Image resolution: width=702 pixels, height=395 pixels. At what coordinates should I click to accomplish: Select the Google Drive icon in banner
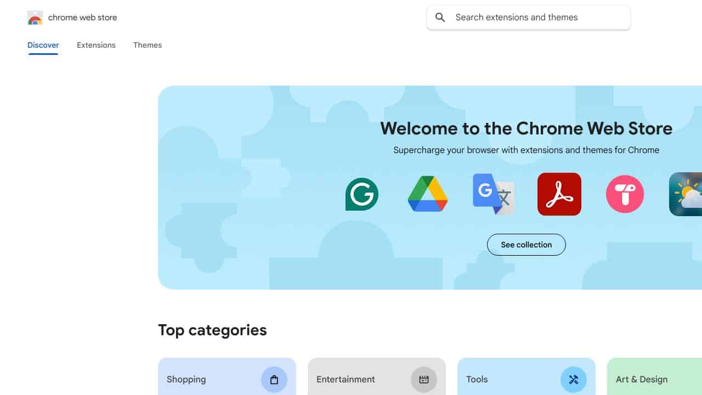428,194
